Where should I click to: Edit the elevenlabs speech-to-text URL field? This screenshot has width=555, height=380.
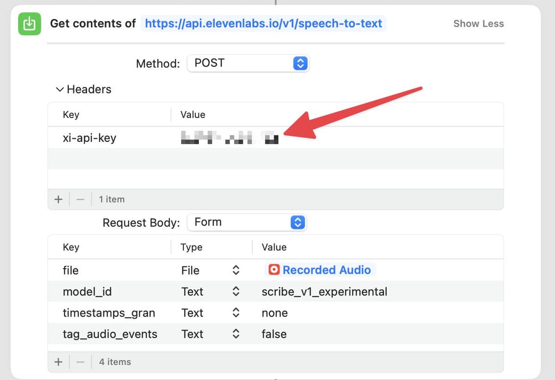click(264, 23)
